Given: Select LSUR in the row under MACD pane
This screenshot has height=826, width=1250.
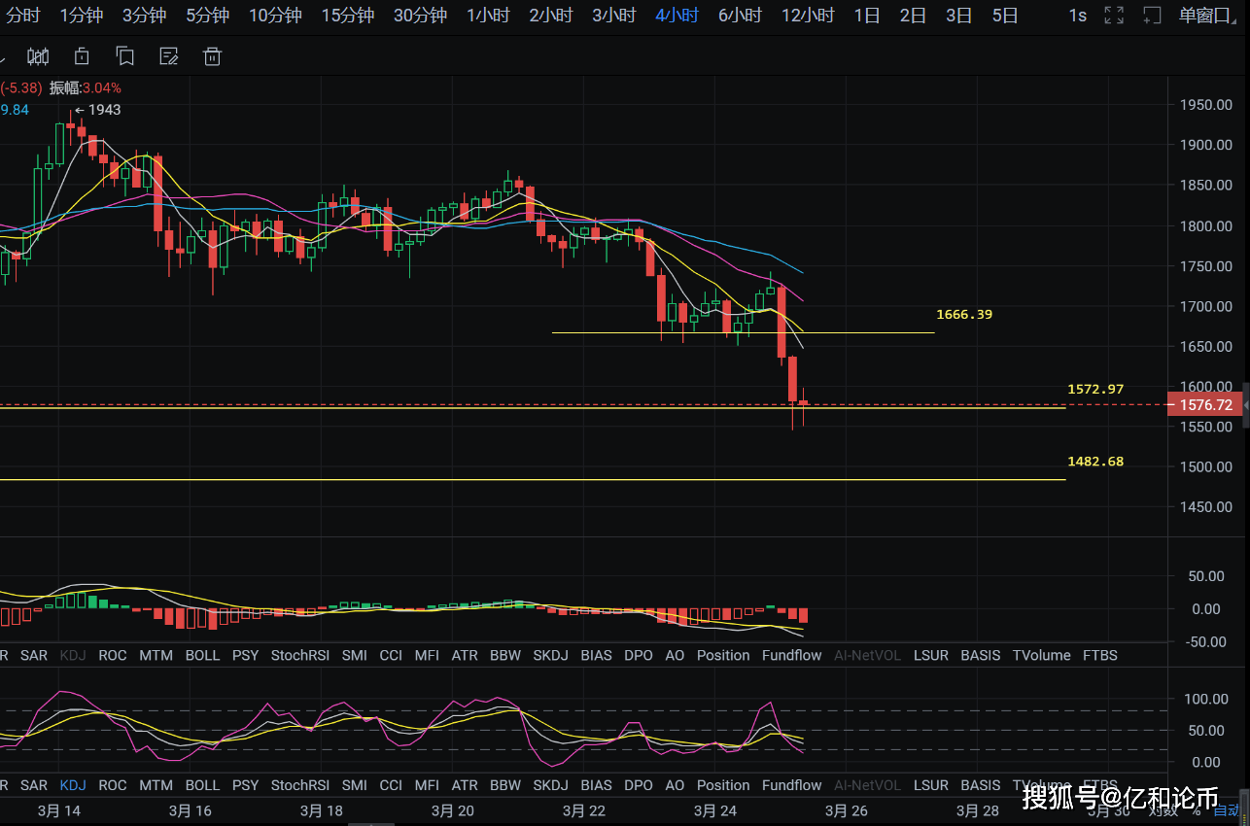Looking at the screenshot, I should click(x=931, y=655).
